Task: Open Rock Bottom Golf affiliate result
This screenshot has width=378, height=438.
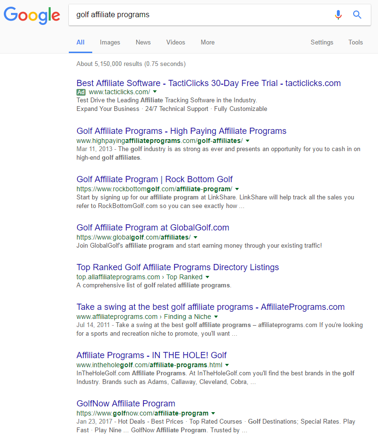Action: click(x=154, y=179)
